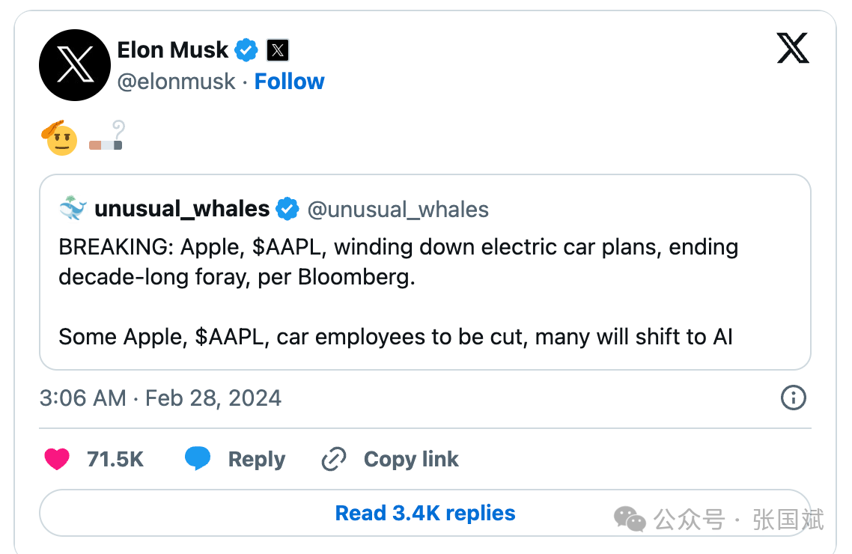Open the quoted tweet about Apple car plans

click(425, 272)
